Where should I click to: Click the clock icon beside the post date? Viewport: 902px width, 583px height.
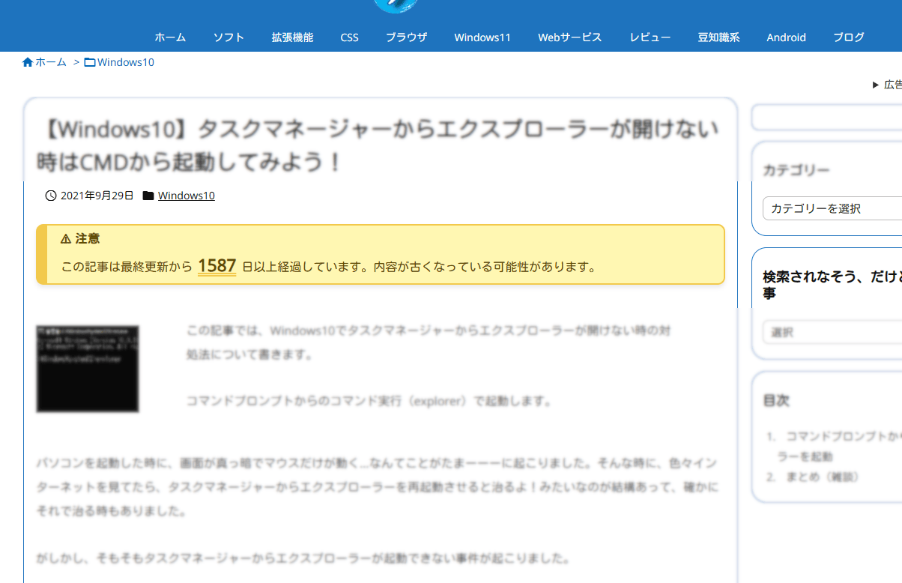[x=51, y=196]
